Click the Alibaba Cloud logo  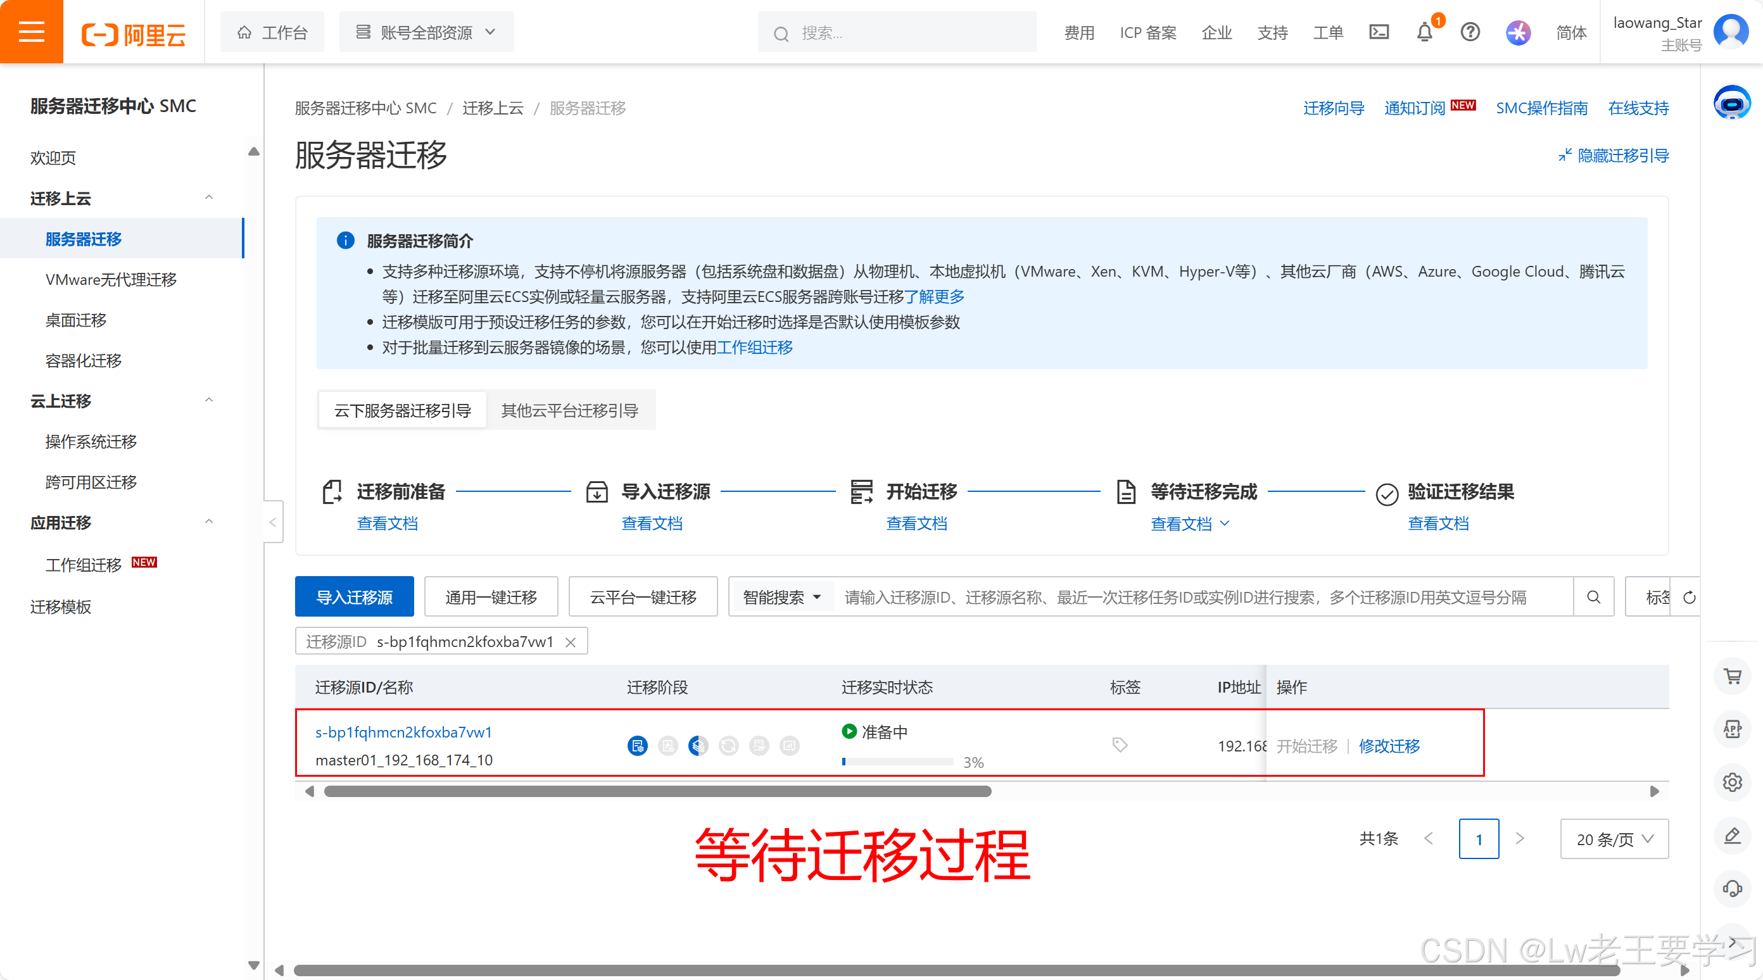pos(134,34)
